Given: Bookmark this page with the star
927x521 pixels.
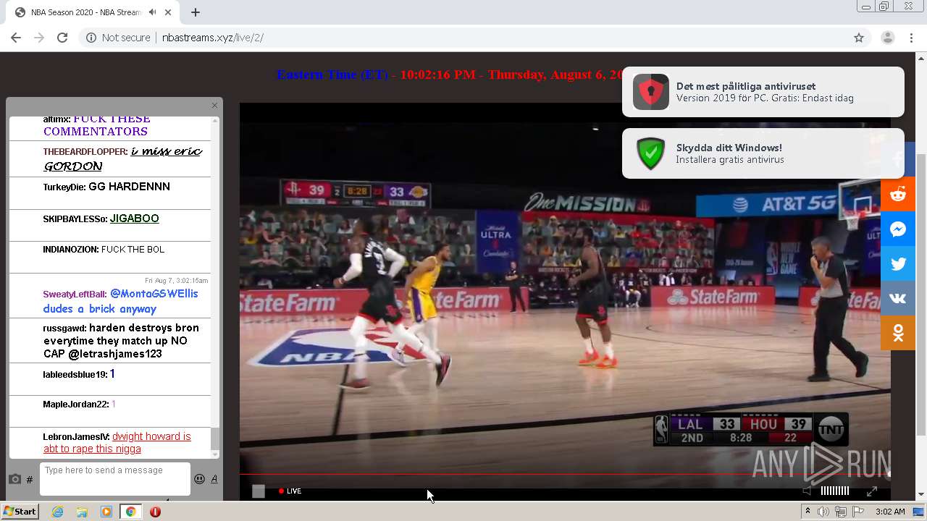Looking at the screenshot, I should (859, 38).
